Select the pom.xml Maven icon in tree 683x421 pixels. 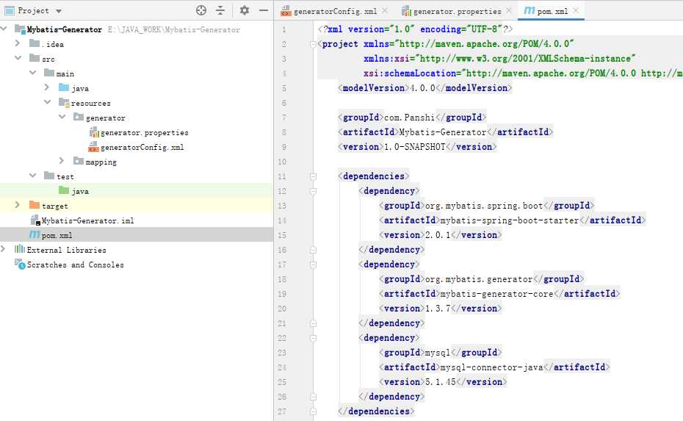(x=35, y=234)
